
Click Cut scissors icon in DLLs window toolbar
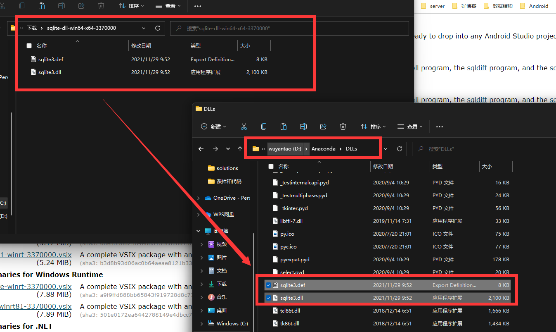click(244, 127)
